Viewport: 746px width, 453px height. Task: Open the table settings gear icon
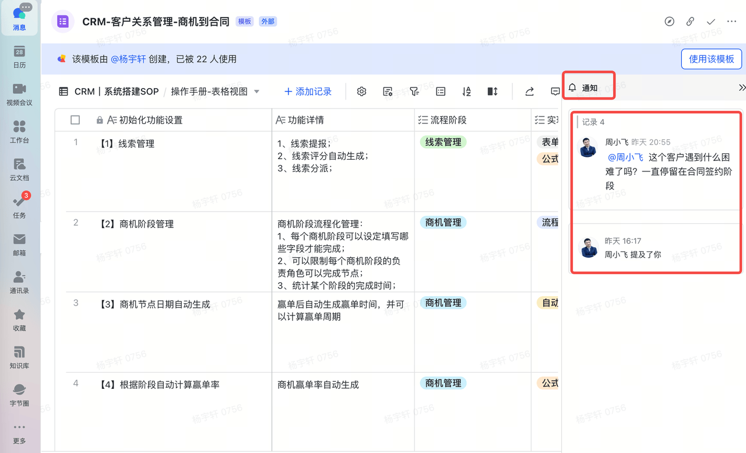click(x=361, y=92)
